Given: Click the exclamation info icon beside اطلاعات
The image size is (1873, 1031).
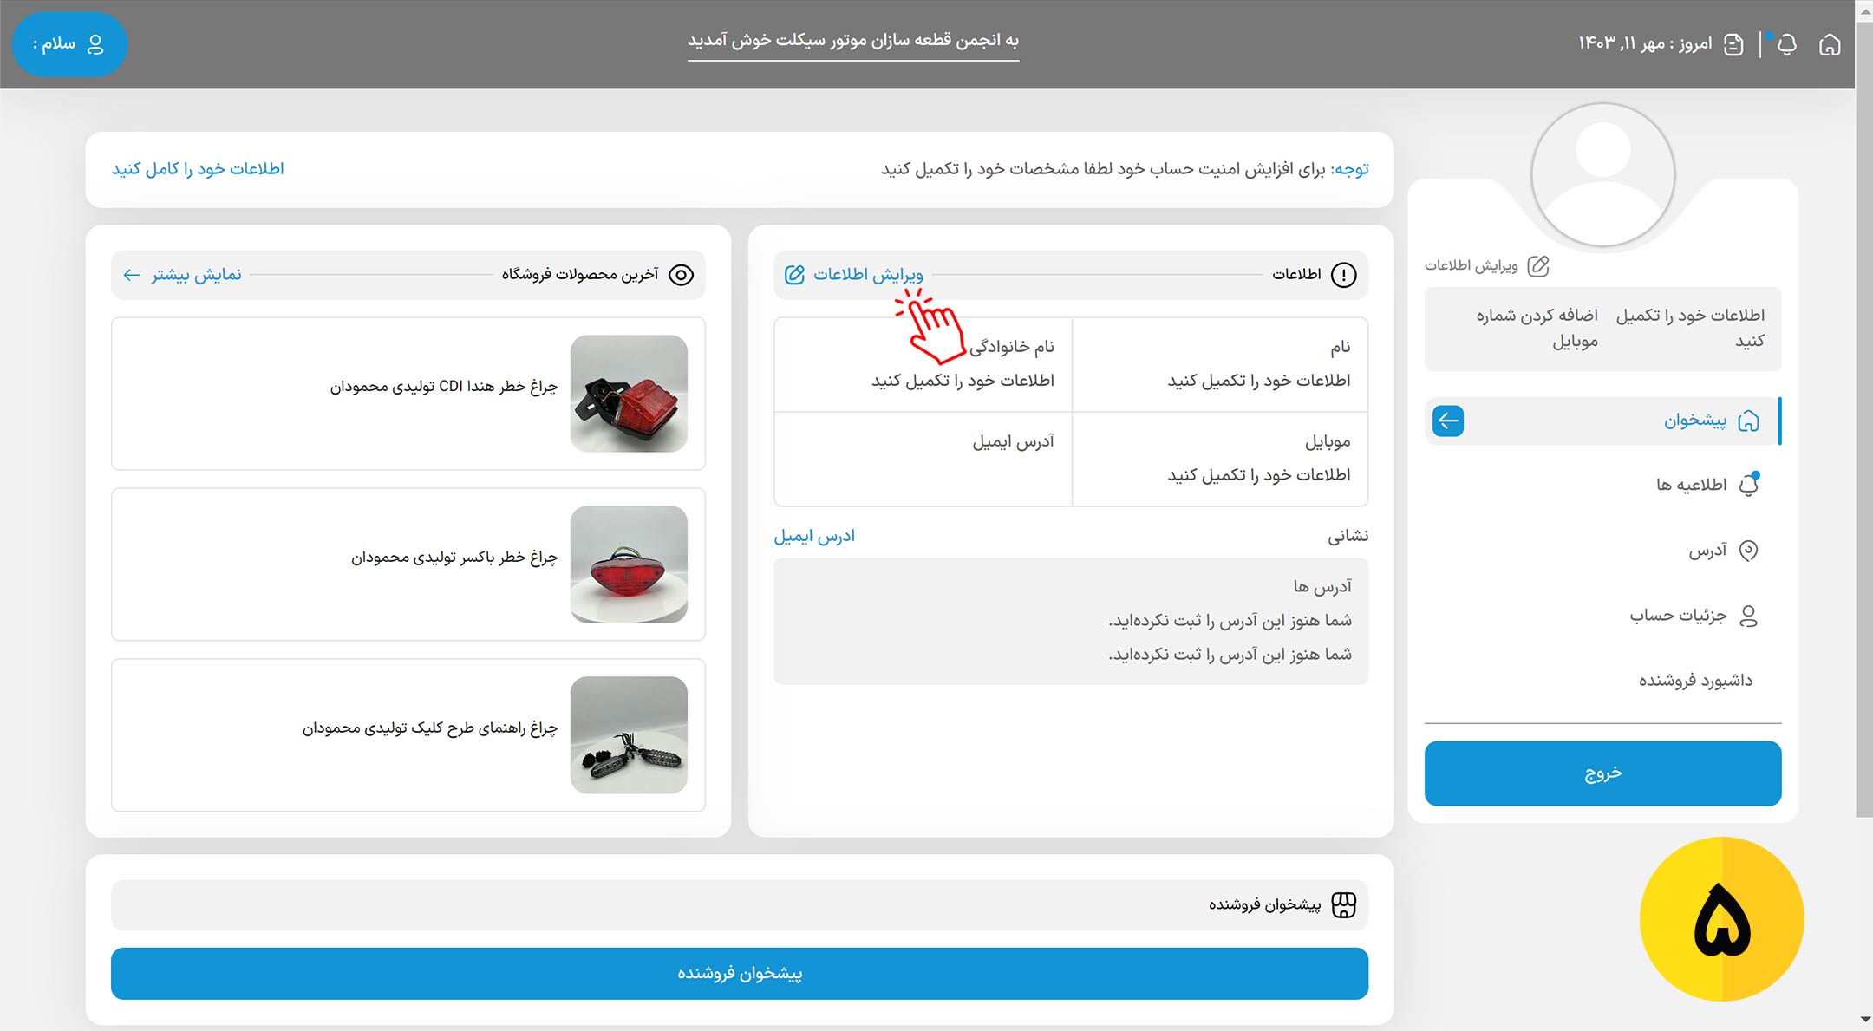Looking at the screenshot, I should [x=1343, y=275].
